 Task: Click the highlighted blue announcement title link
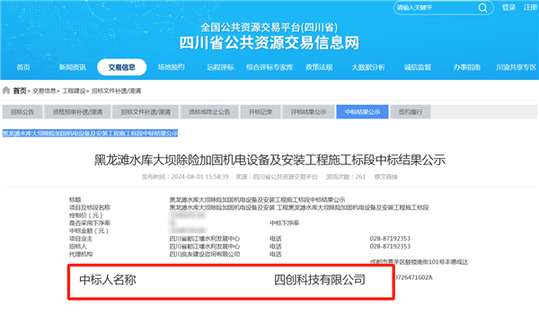tap(90, 133)
